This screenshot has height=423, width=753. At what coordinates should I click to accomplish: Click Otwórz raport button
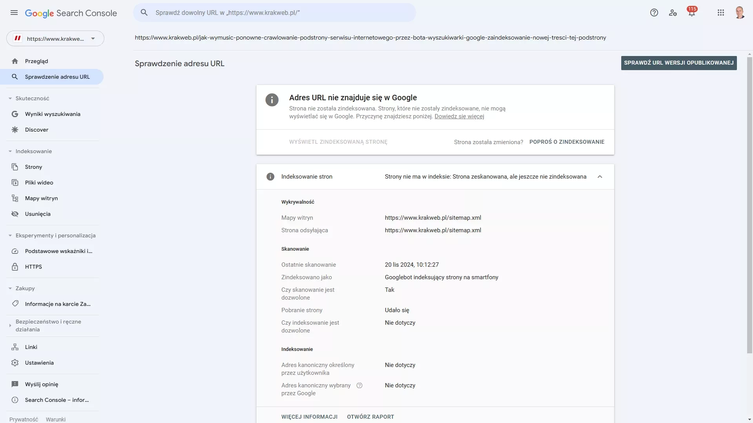click(371, 417)
